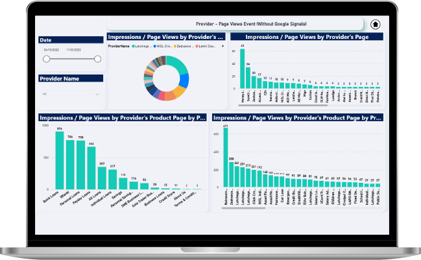Click the ProviderName legend title
The height and width of the screenshot is (260, 421).
[119, 46]
